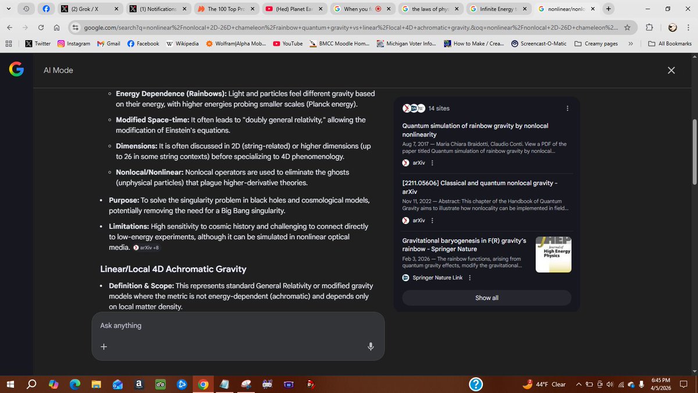
Task: Open the Chrome profile avatar
Action: [672, 27]
